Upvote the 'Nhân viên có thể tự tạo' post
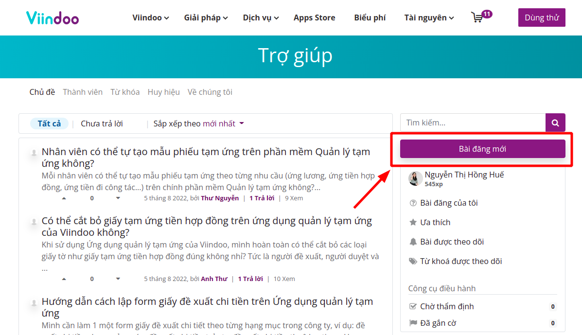The width and height of the screenshot is (582, 335). (64, 198)
